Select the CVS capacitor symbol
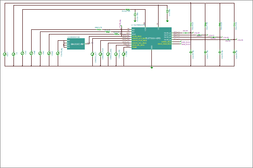 click(x=167, y=11)
